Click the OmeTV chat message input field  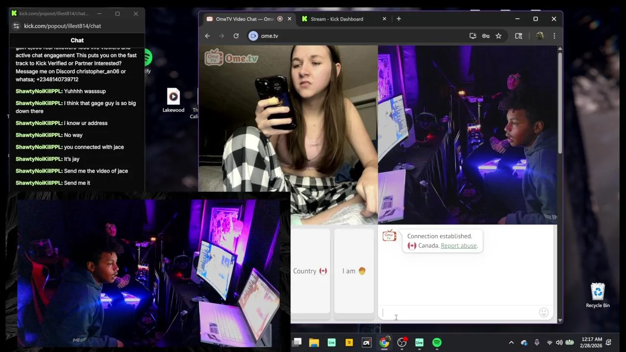pyautogui.click(x=459, y=312)
